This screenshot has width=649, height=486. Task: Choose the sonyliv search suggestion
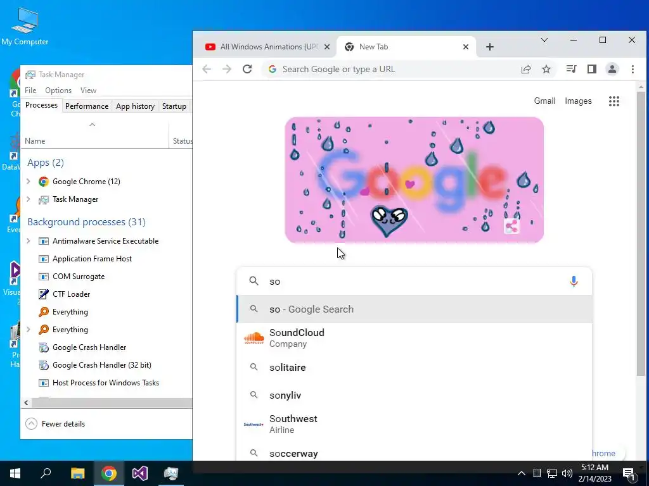414,396
